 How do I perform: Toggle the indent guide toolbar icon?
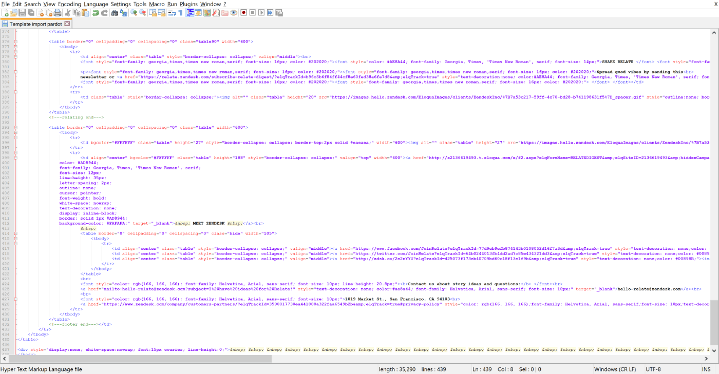(190, 12)
